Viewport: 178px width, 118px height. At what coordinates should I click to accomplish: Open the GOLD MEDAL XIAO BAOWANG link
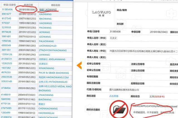tap(55, 88)
